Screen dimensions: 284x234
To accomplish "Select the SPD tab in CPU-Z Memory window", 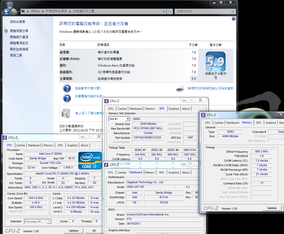I will [x=258, y=123].
